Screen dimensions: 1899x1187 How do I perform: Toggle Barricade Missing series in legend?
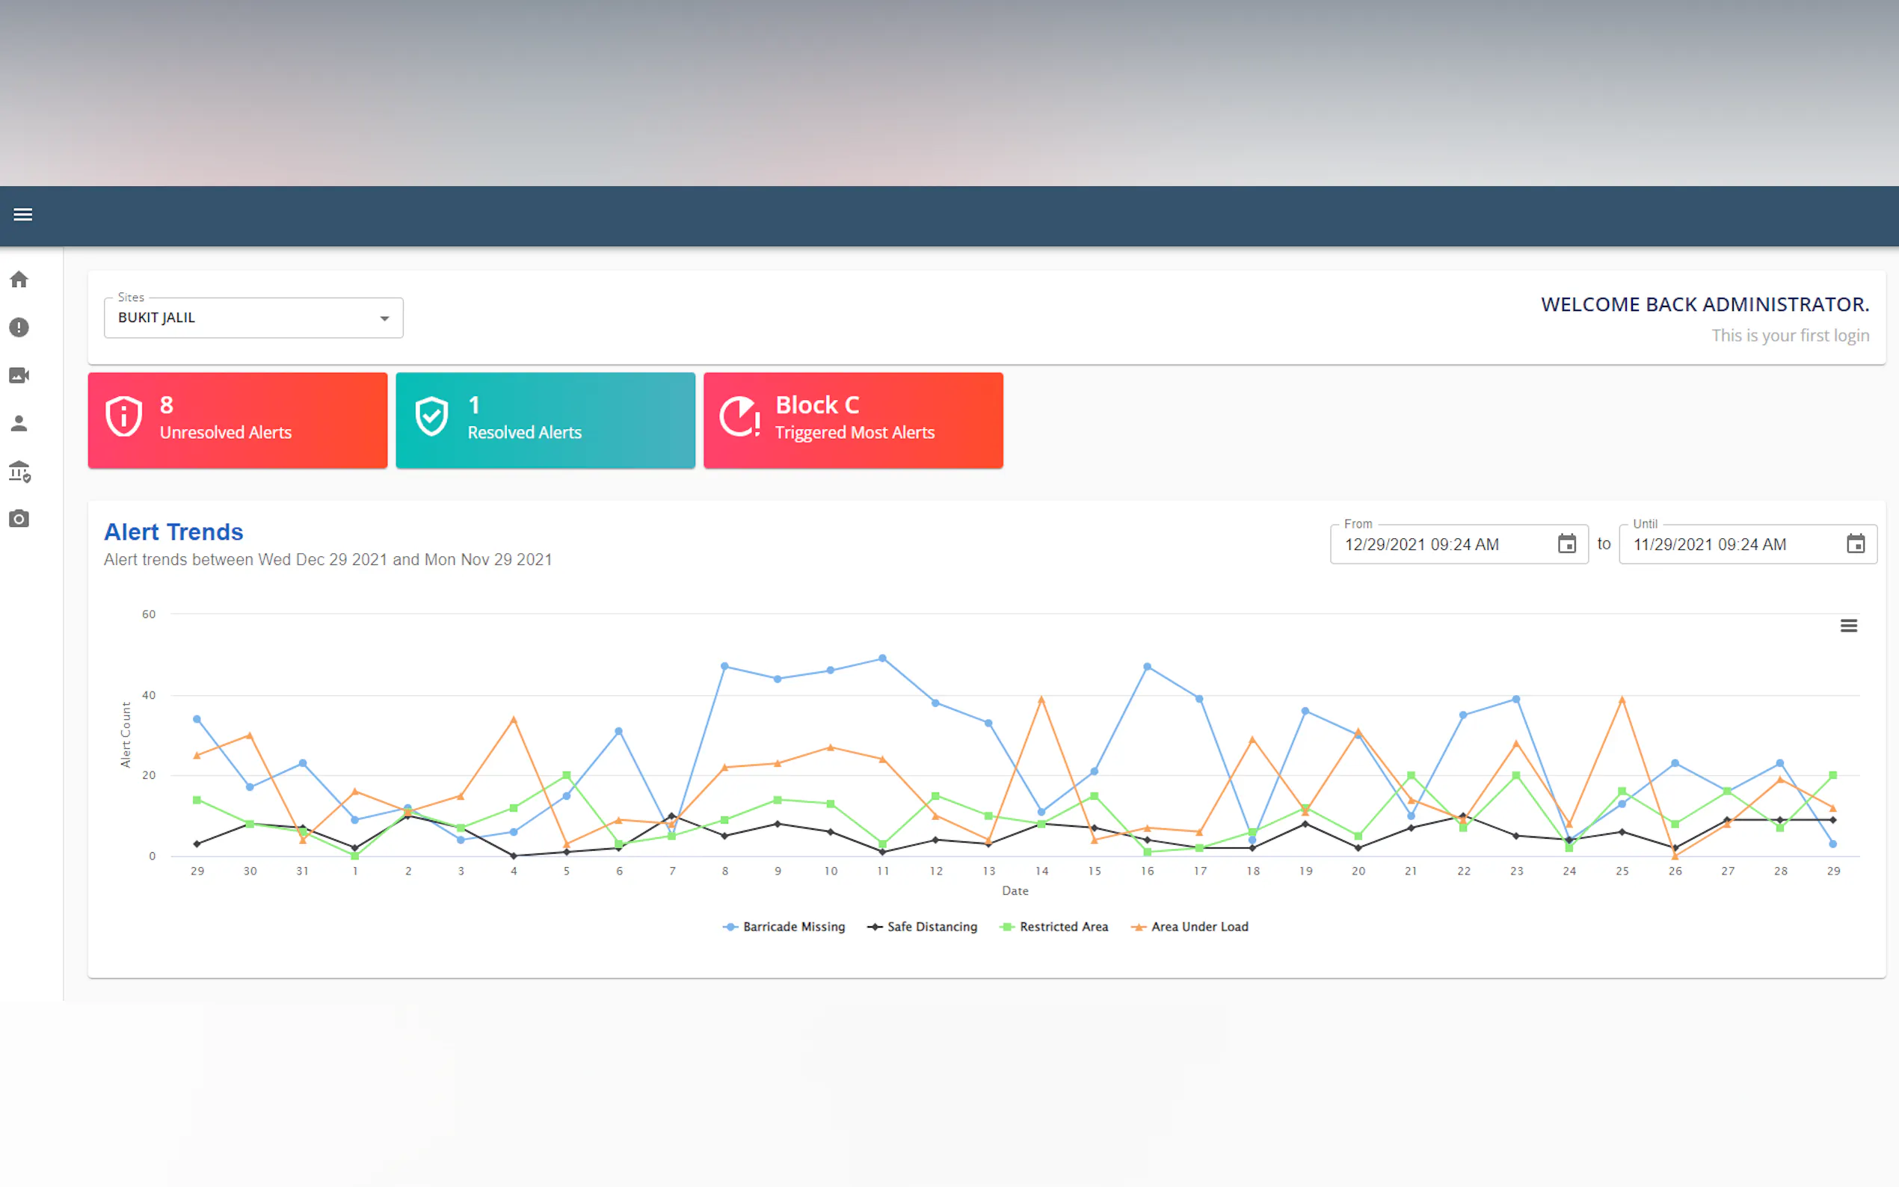(x=785, y=927)
